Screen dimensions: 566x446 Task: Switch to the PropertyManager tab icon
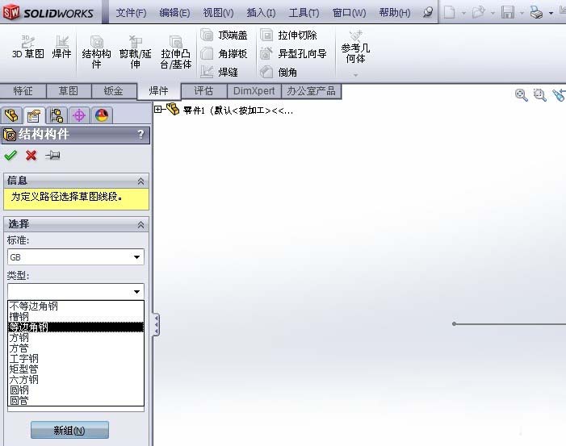34,116
